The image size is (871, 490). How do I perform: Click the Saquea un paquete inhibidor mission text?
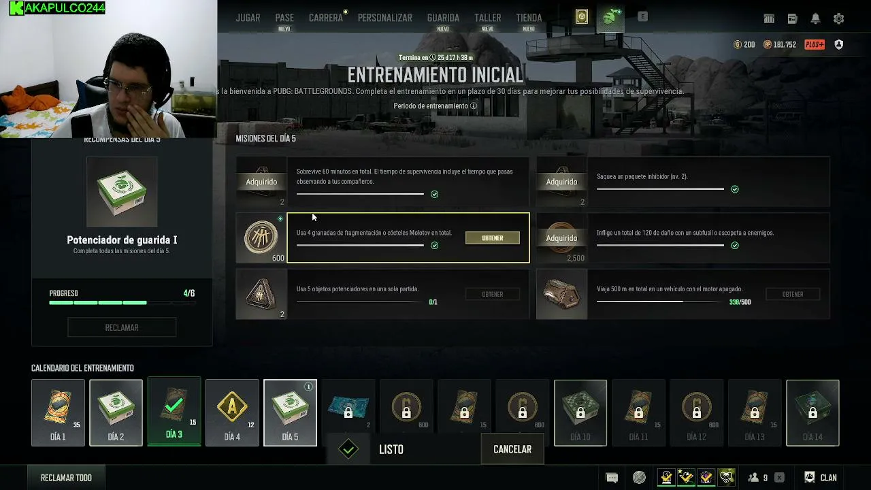click(x=642, y=176)
